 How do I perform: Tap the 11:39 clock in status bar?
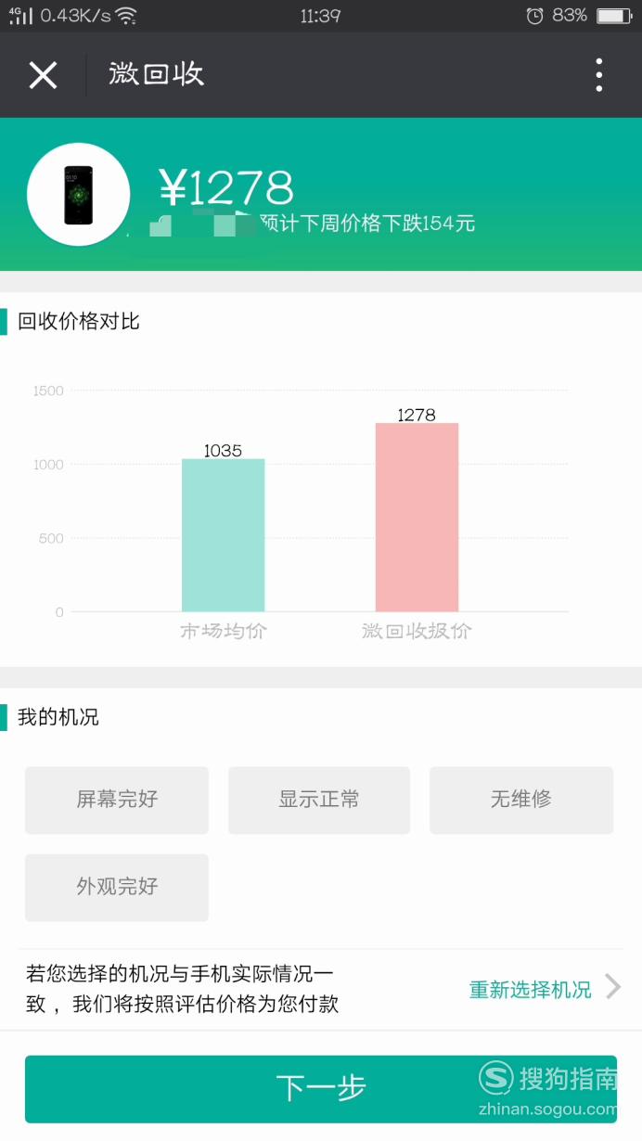coord(321,16)
